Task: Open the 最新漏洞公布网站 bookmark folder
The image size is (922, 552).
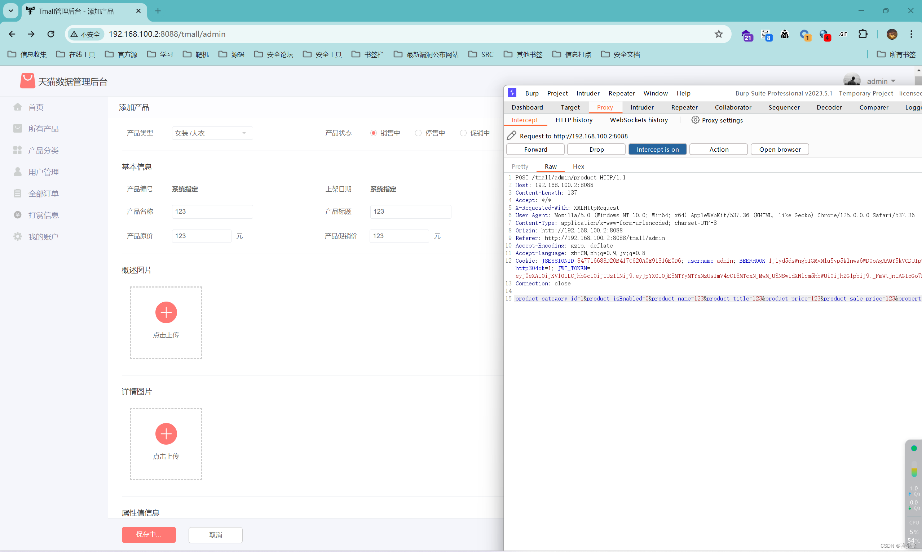Action: click(426, 54)
